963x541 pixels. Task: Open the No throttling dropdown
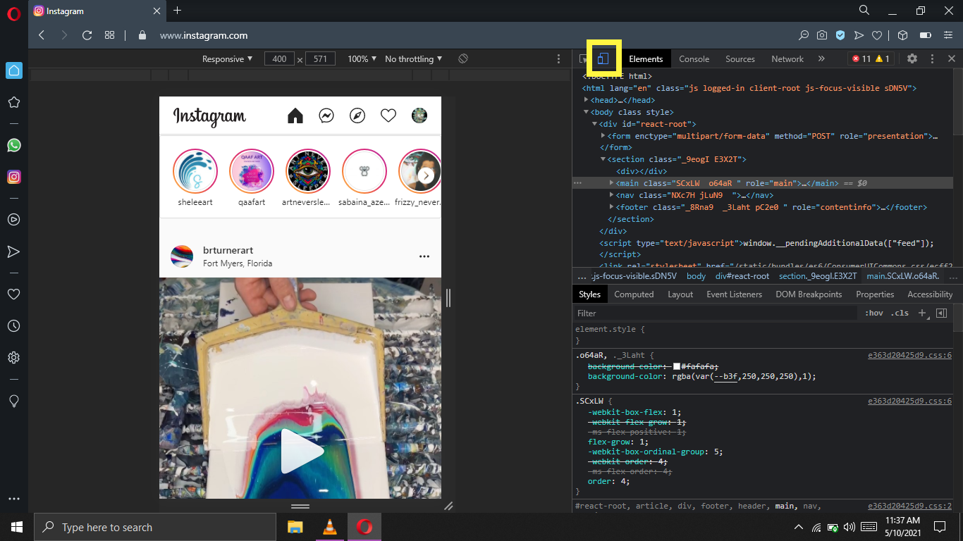click(414, 59)
